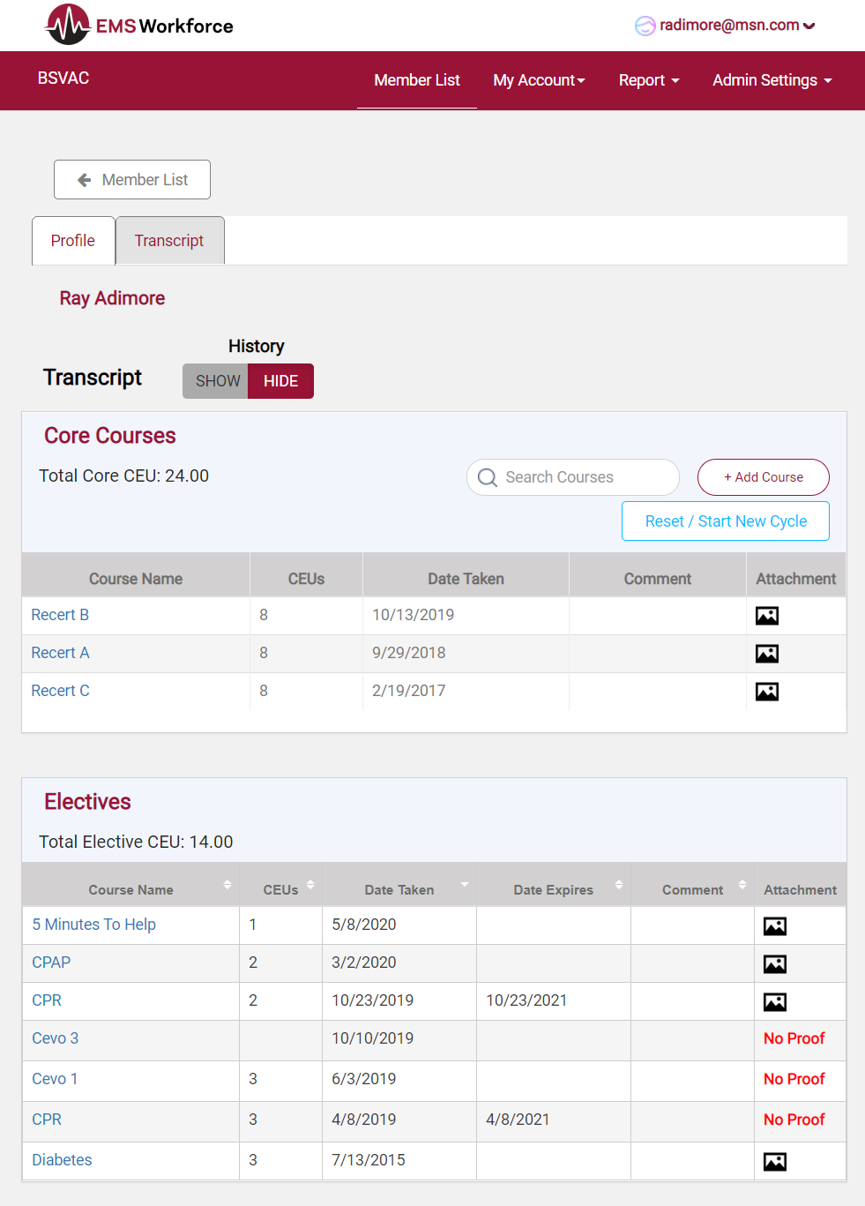865x1206 pixels.
Task: Open attachment image for Recert B course
Action: [766, 616]
